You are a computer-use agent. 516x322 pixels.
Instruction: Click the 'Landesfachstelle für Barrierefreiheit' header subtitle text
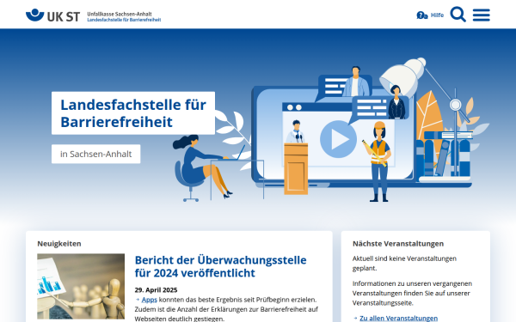tap(124, 20)
